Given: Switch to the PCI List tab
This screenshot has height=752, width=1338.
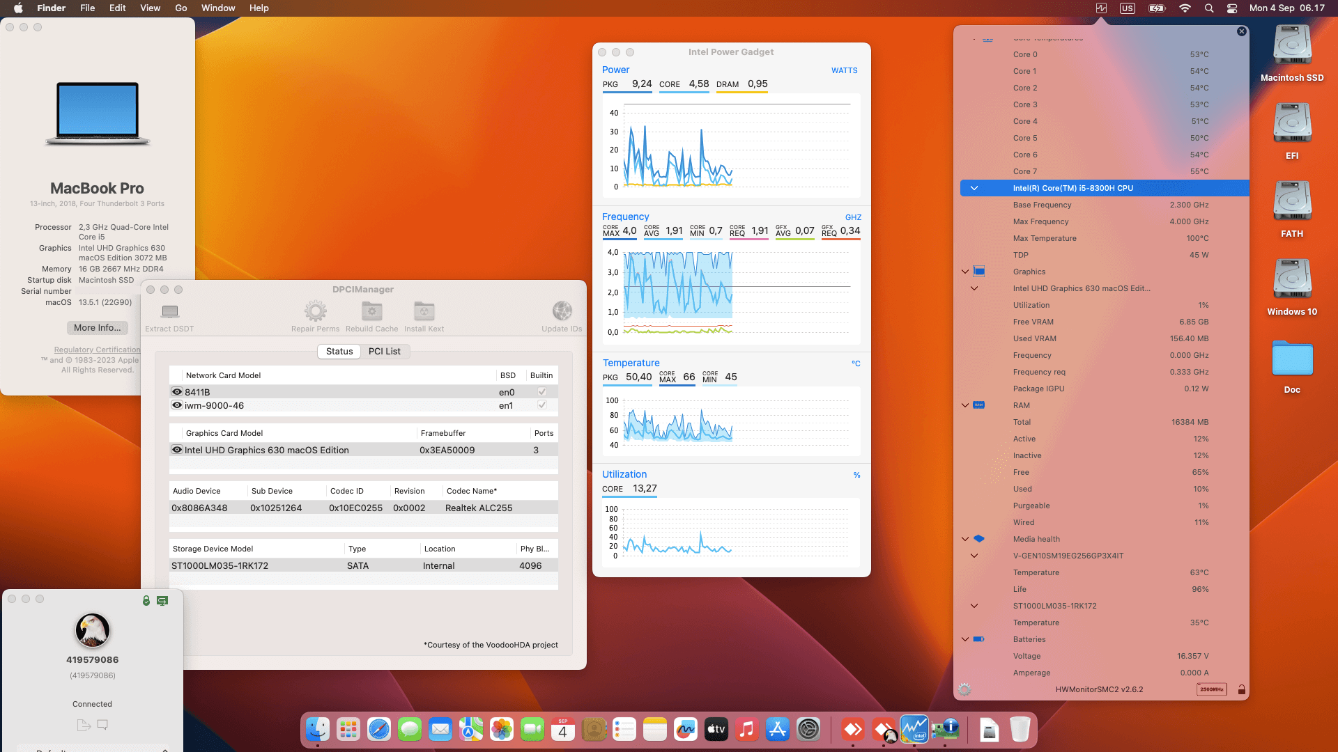Looking at the screenshot, I should pyautogui.click(x=385, y=352).
